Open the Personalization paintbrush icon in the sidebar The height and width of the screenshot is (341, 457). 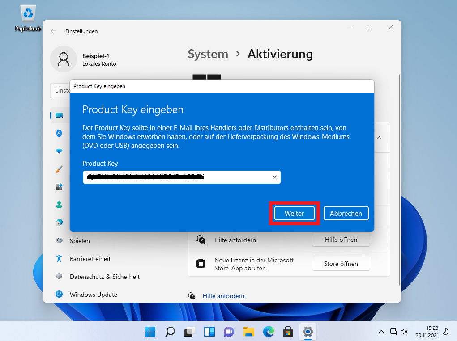click(x=59, y=169)
